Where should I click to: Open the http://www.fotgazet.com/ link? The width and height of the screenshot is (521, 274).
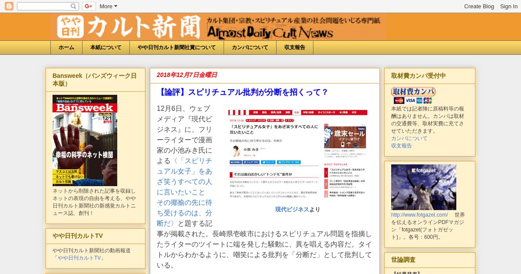[419, 215]
